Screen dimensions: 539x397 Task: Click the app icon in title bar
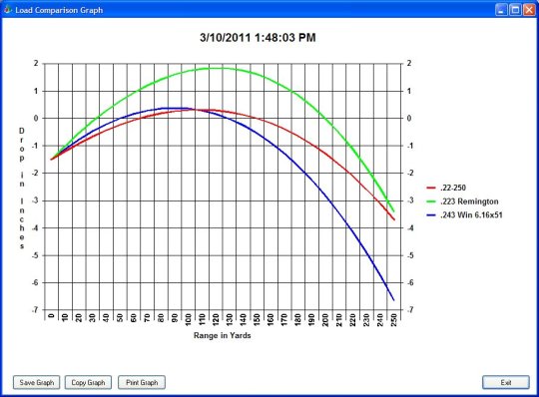(x=8, y=10)
